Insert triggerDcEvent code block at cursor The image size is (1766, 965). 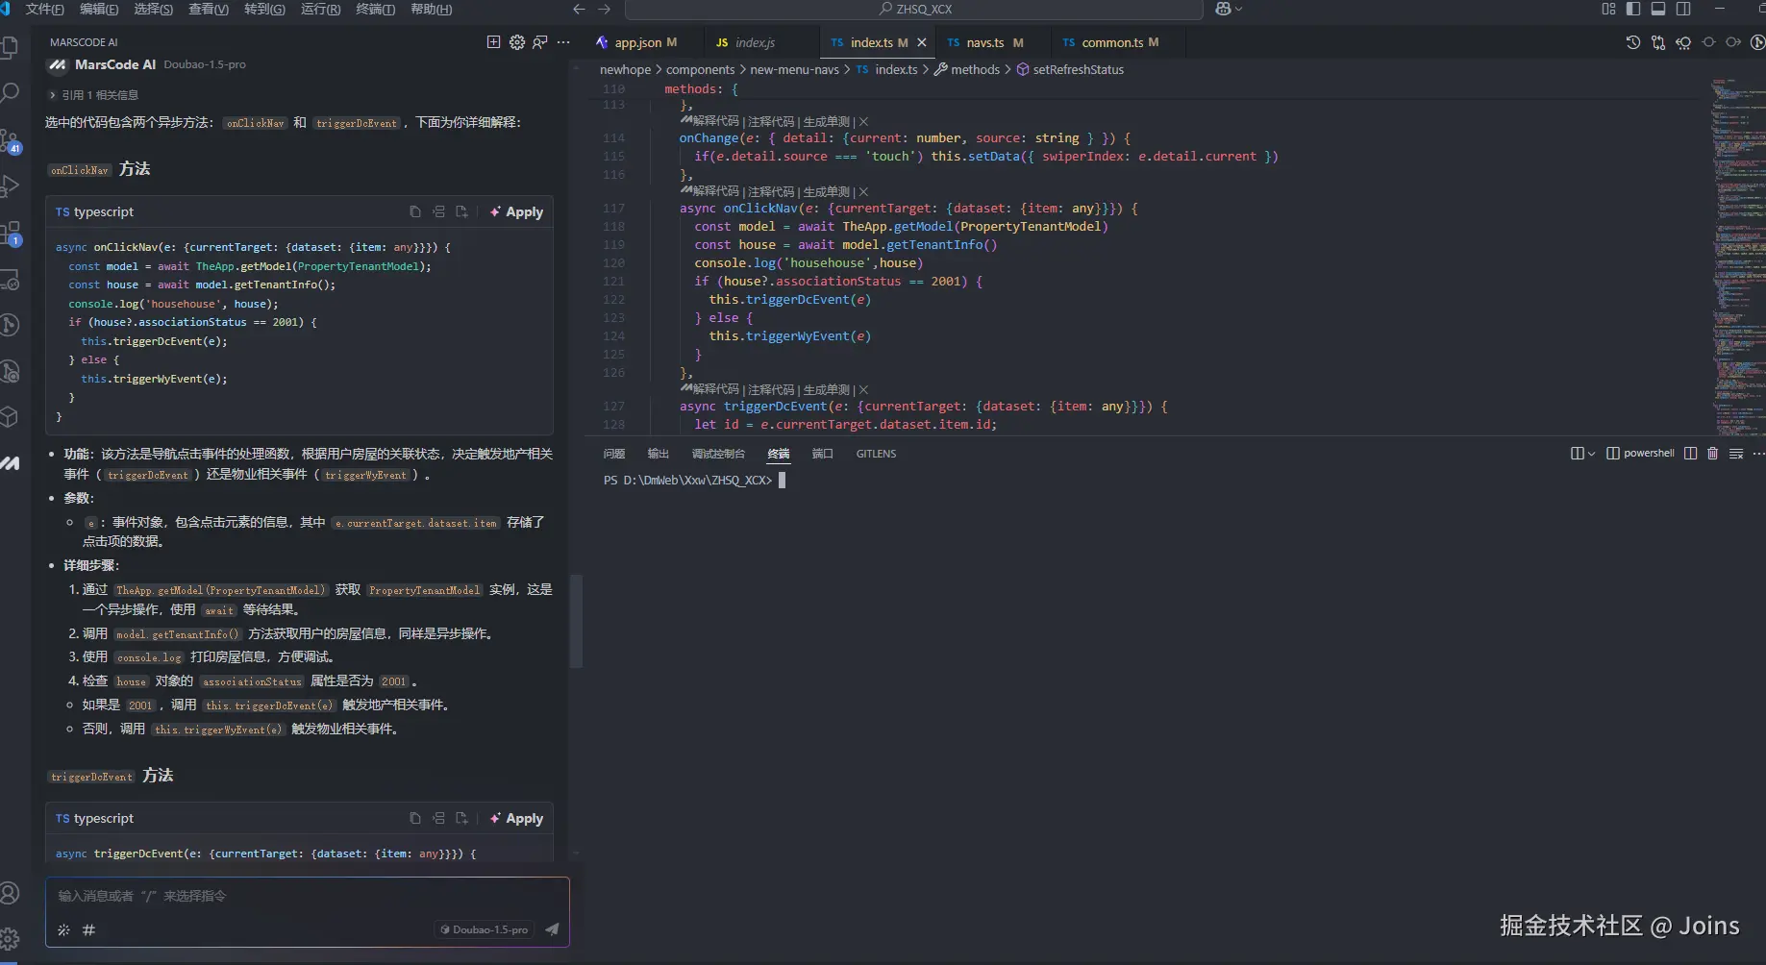click(x=438, y=818)
